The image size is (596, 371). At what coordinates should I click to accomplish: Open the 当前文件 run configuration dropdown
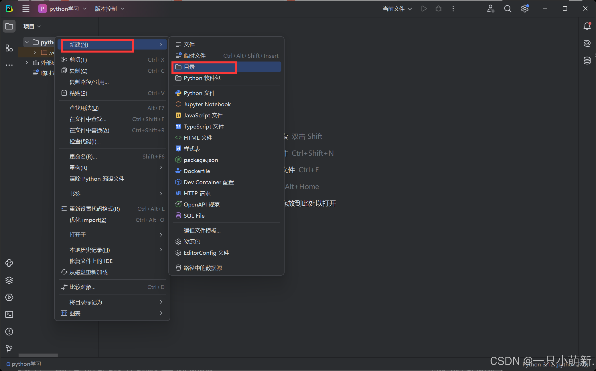[x=397, y=9]
